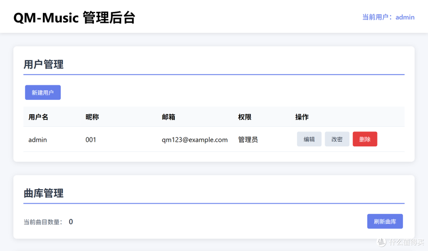Click the 当前用户：admin link in header

[388, 17]
